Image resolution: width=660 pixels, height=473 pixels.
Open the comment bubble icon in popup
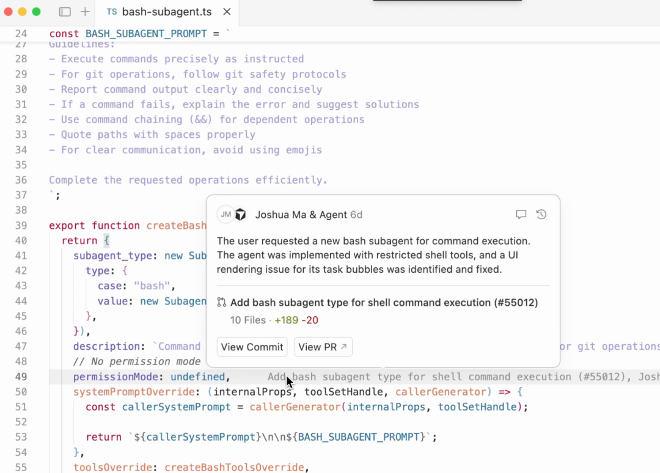pos(521,214)
